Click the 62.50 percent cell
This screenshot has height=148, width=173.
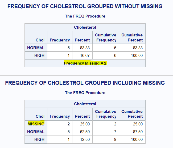(85, 132)
